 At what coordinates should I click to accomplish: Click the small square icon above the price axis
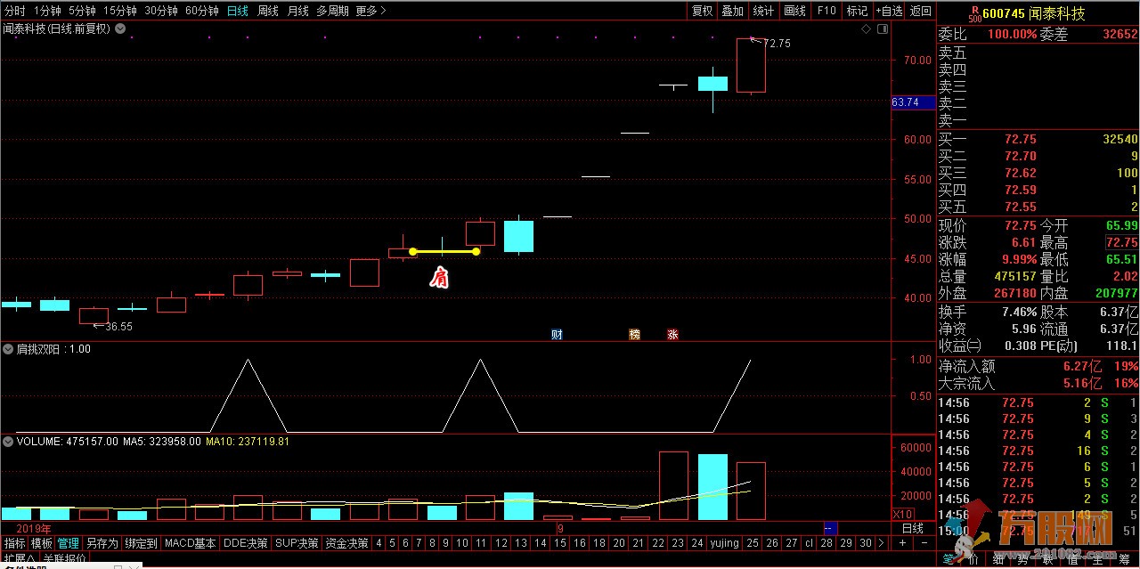point(881,29)
